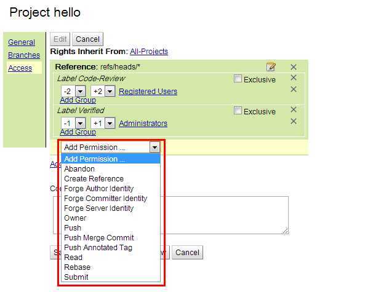Remove Administrators group rule
The width and height of the screenshot is (373, 292).
(x=294, y=121)
